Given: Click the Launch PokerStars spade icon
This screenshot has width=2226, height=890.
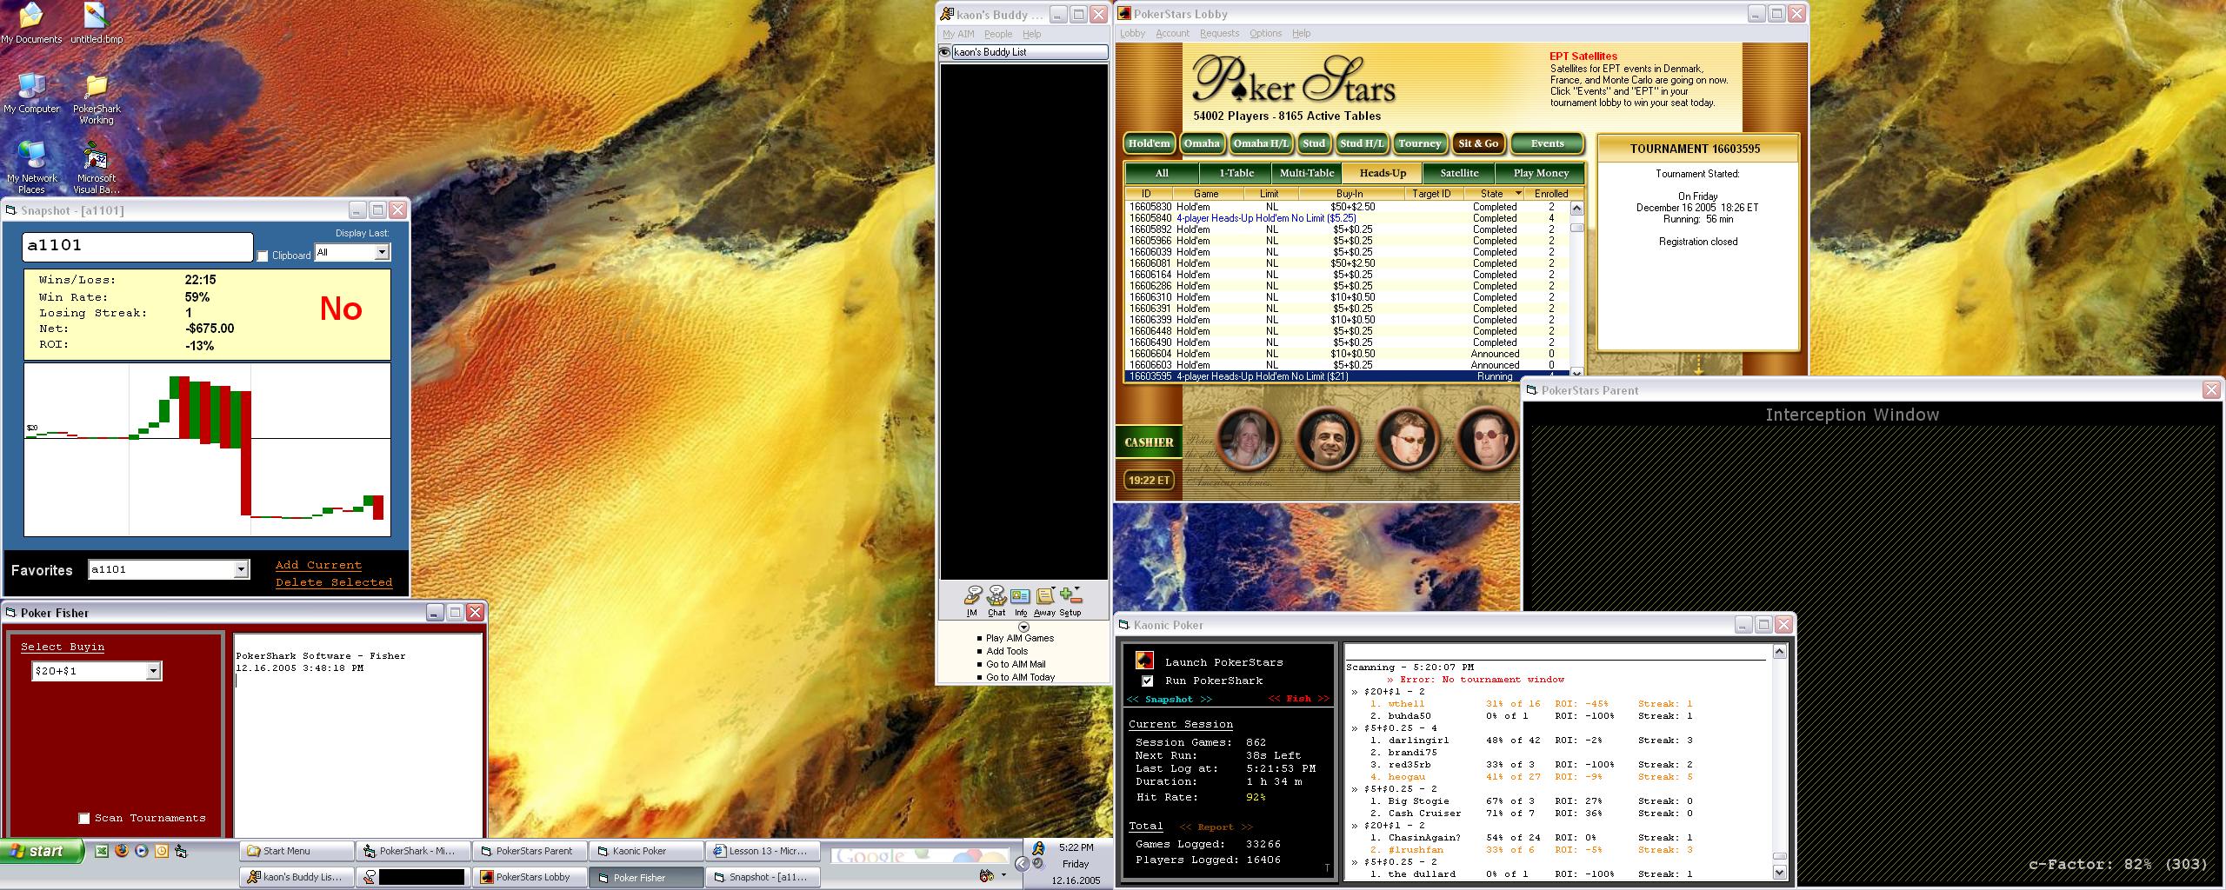Looking at the screenshot, I should (1145, 661).
